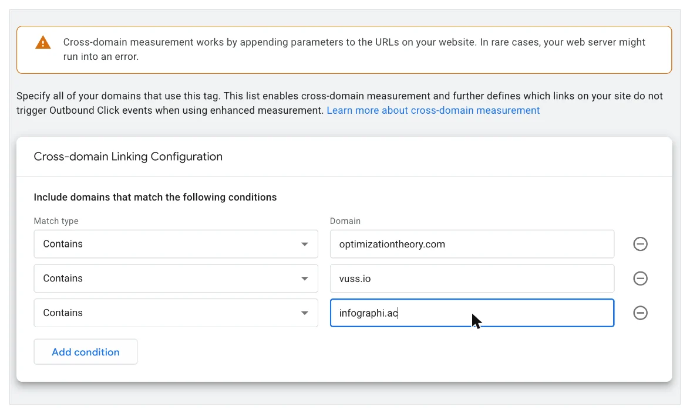Remove the vuss.io condition row
Image resolution: width=690 pixels, height=414 pixels.
[640, 278]
